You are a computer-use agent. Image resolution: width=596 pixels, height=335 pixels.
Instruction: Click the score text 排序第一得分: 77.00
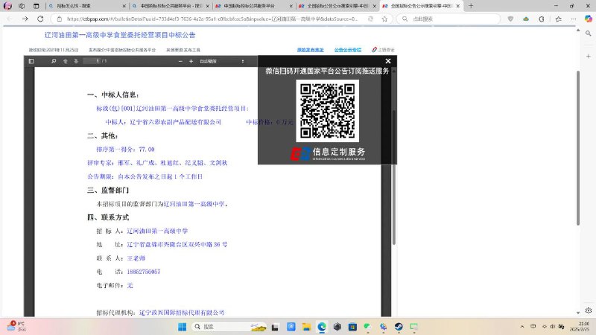125,150
